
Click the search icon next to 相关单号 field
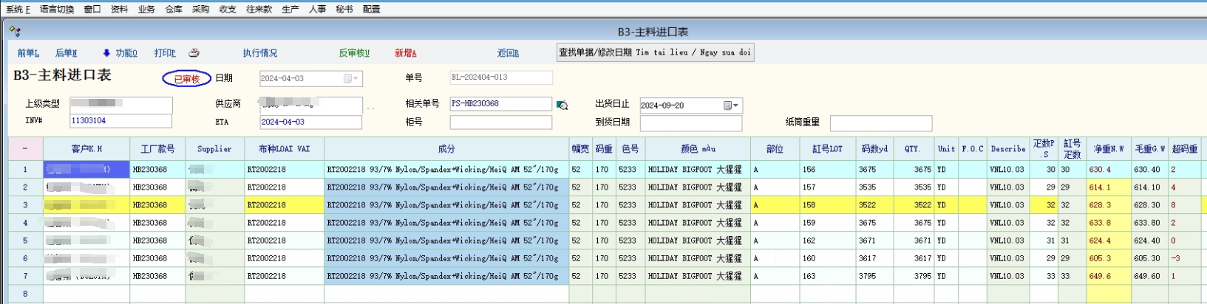[562, 106]
